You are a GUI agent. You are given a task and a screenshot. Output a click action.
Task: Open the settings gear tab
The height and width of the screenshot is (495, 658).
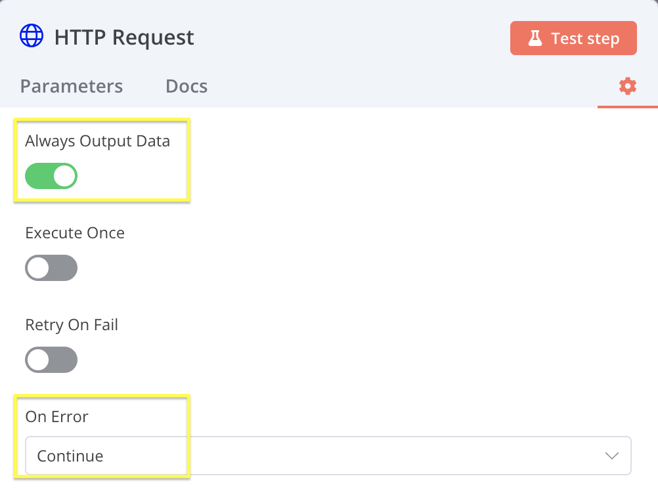click(628, 86)
